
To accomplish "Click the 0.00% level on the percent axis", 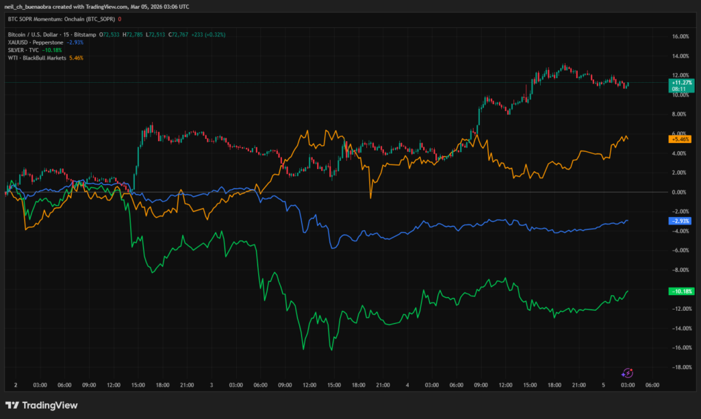I will 679,192.
